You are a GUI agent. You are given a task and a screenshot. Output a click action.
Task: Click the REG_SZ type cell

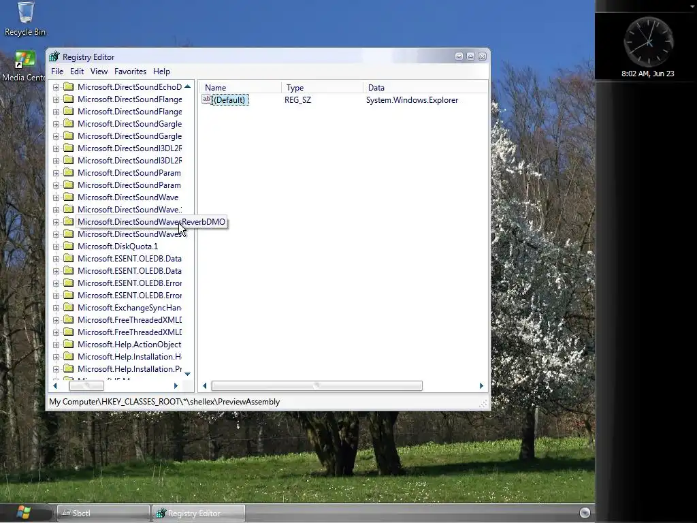pyautogui.click(x=298, y=99)
